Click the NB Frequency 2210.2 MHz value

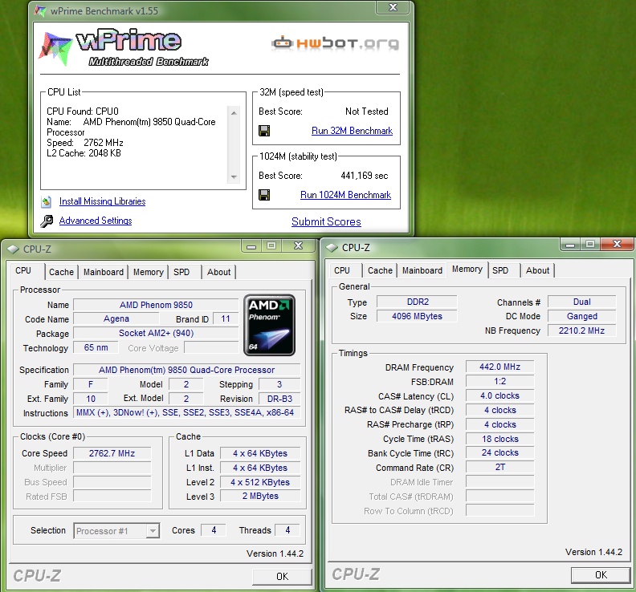(x=581, y=330)
